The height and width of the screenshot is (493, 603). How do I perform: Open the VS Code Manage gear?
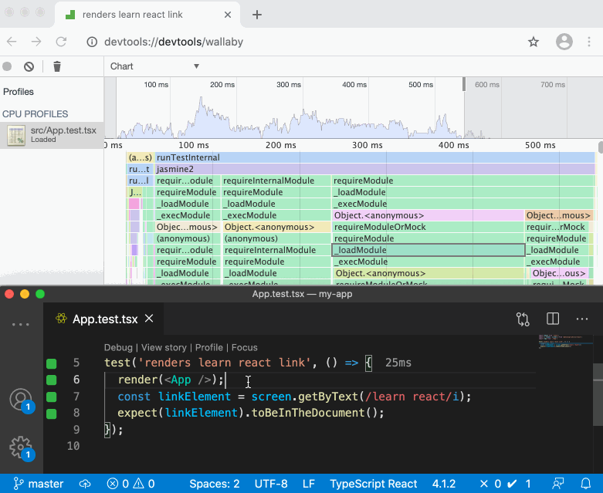click(x=21, y=447)
